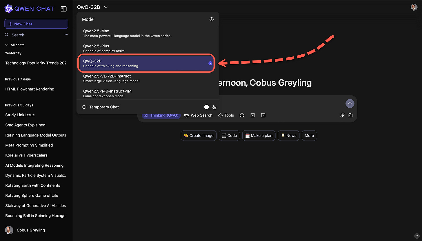The height and width of the screenshot is (241, 422).
Task: Start a New Chat
Action: pos(36,24)
